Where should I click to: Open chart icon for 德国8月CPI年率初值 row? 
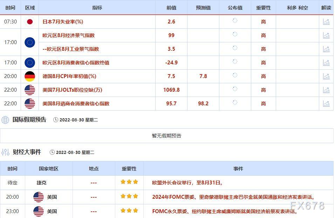point(326,76)
